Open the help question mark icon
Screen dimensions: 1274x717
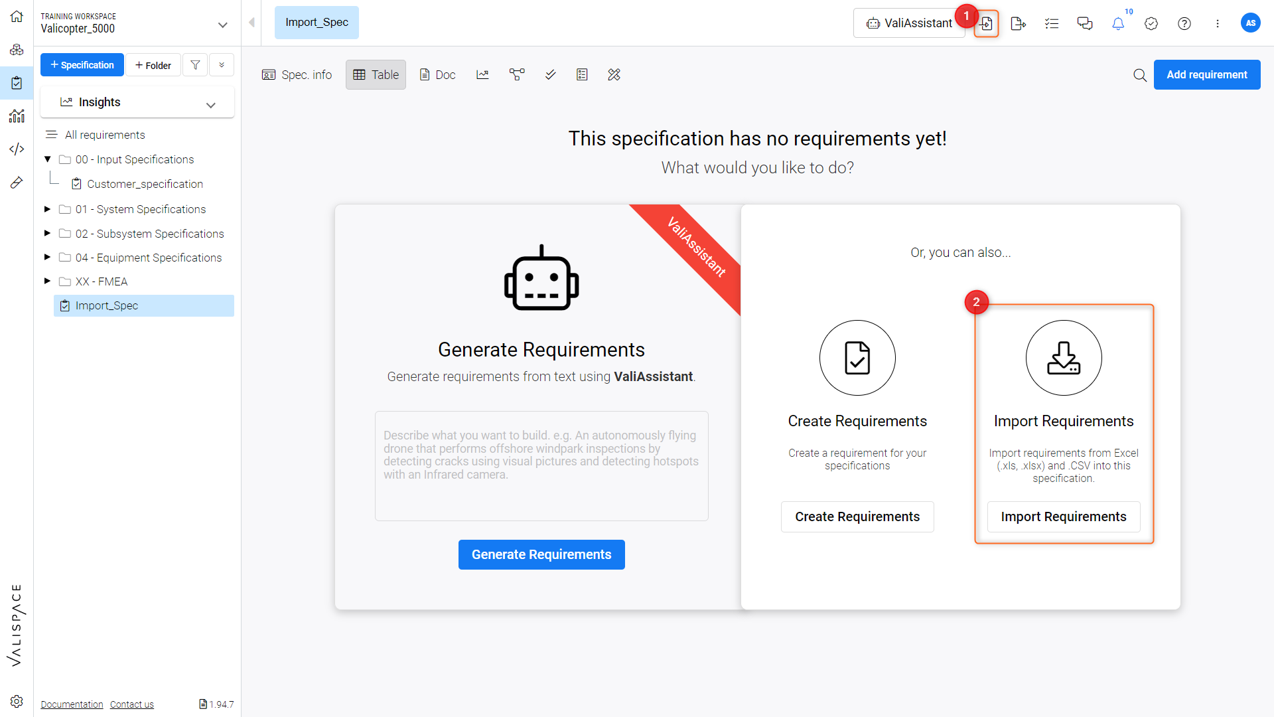(1184, 24)
